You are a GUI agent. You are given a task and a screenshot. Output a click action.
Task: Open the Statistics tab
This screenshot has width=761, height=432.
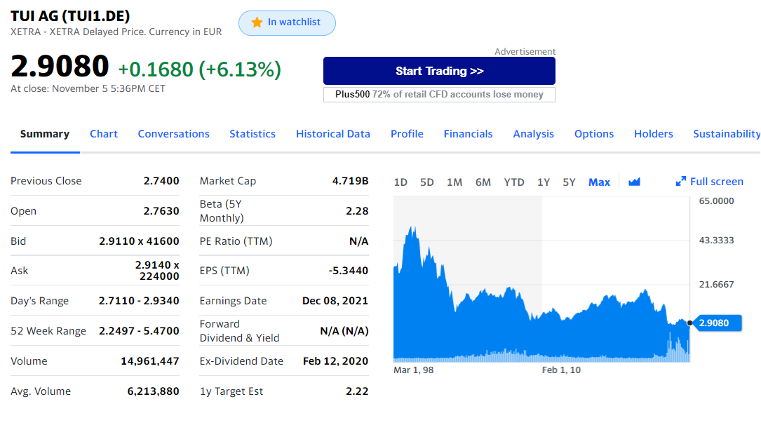coord(252,134)
